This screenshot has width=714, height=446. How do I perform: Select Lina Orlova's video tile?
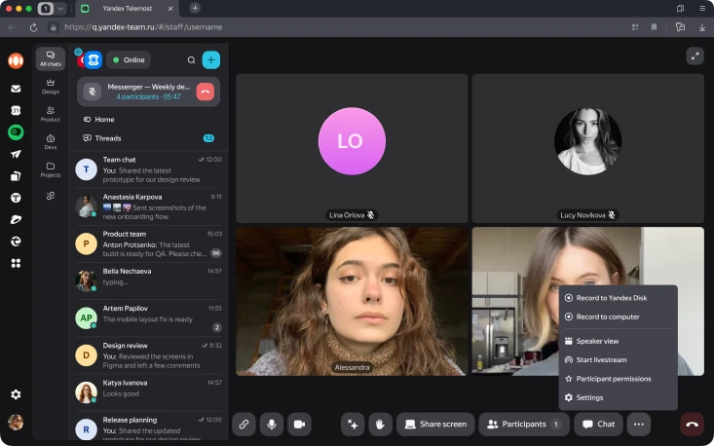[x=352, y=148]
